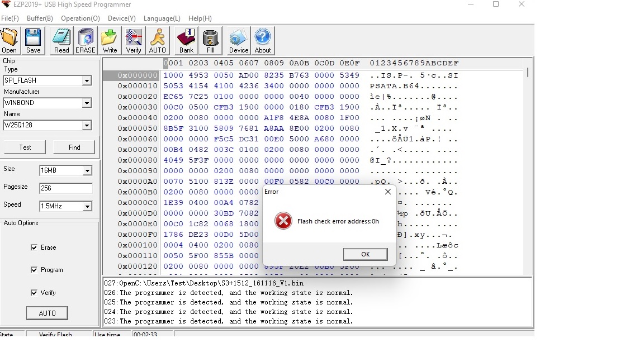Click the Flash check error address message

pyautogui.click(x=338, y=221)
